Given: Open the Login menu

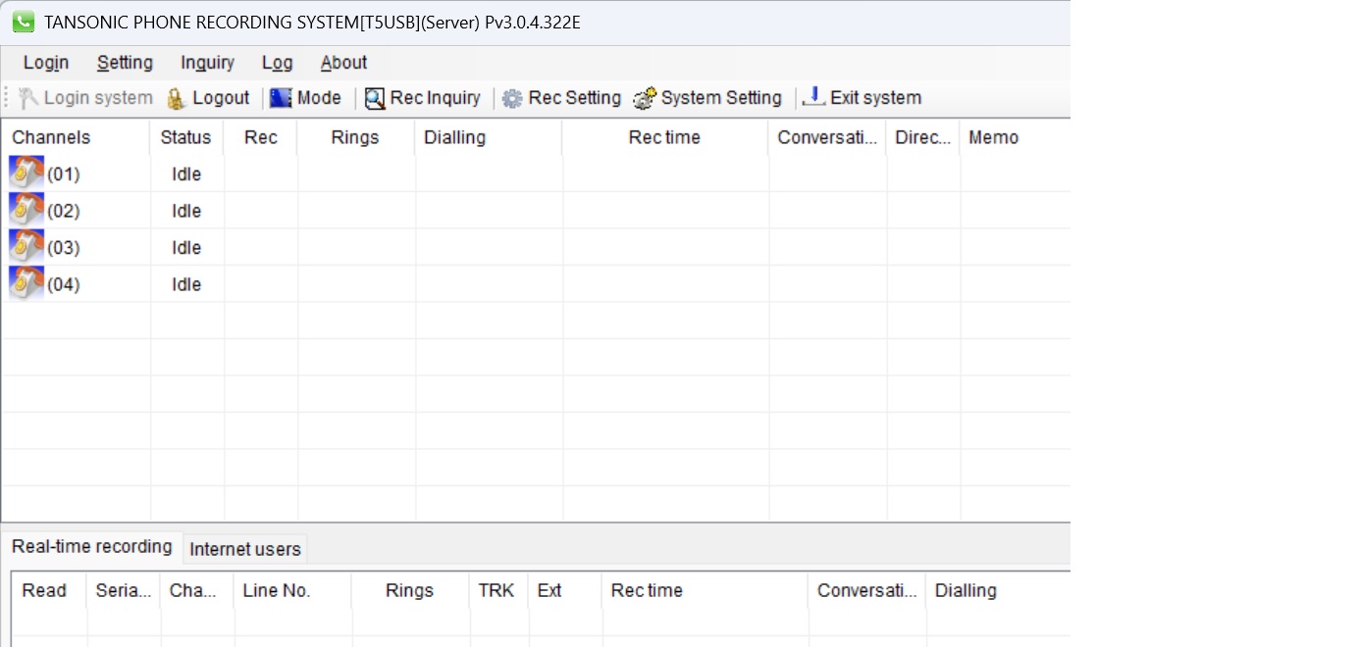Looking at the screenshot, I should pyautogui.click(x=45, y=62).
